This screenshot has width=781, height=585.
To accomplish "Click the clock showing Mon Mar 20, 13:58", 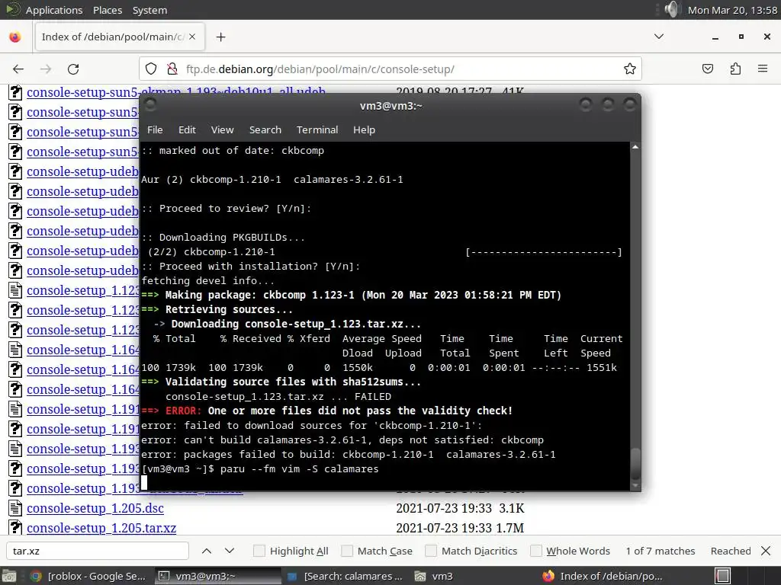I will pos(732,10).
